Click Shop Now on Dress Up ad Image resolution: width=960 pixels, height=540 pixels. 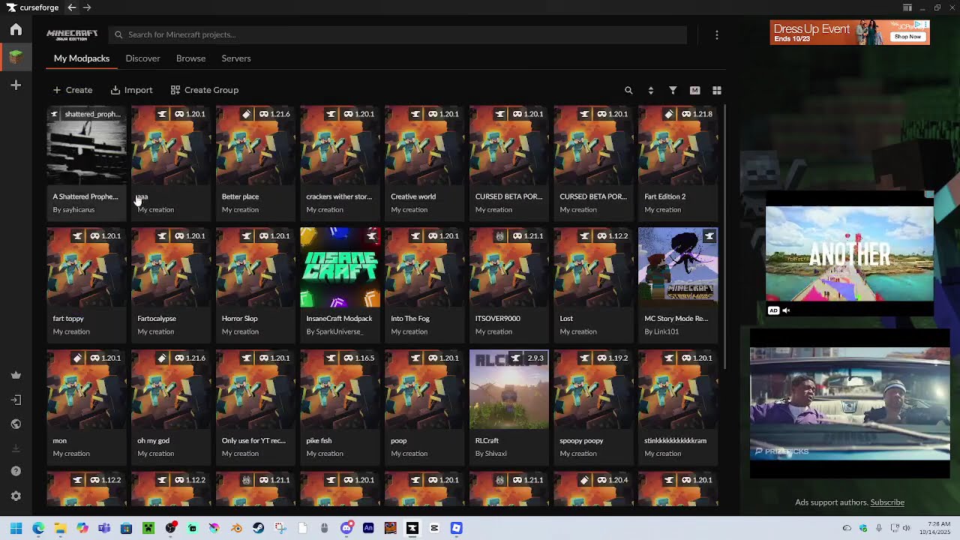[907, 37]
